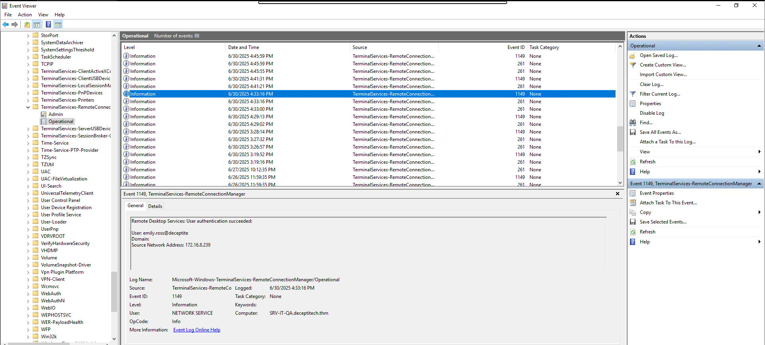The height and width of the screenshot is (345, 765).
Task: Click the Attach Task To This Event icon
Action: click(x=633, y=203)
